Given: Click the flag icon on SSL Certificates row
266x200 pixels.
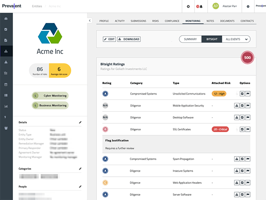Looking at the screenshot, I should click(x=248, y=129).
